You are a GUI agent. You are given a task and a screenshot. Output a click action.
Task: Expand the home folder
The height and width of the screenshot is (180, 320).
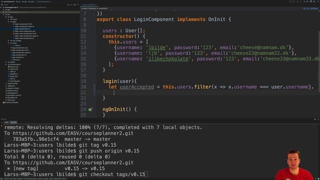tap(8, 19)
